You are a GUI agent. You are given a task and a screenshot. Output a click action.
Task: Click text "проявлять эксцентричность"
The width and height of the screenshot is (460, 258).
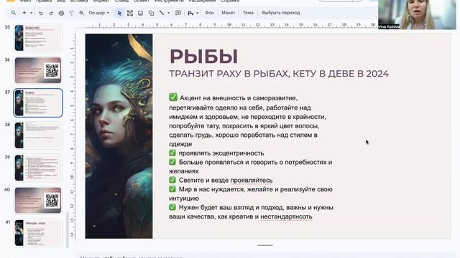221,153
